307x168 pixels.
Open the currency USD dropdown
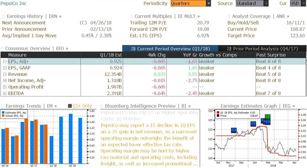click(298, 4)
